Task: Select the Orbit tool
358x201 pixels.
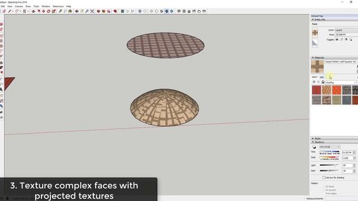Action: 77,11
